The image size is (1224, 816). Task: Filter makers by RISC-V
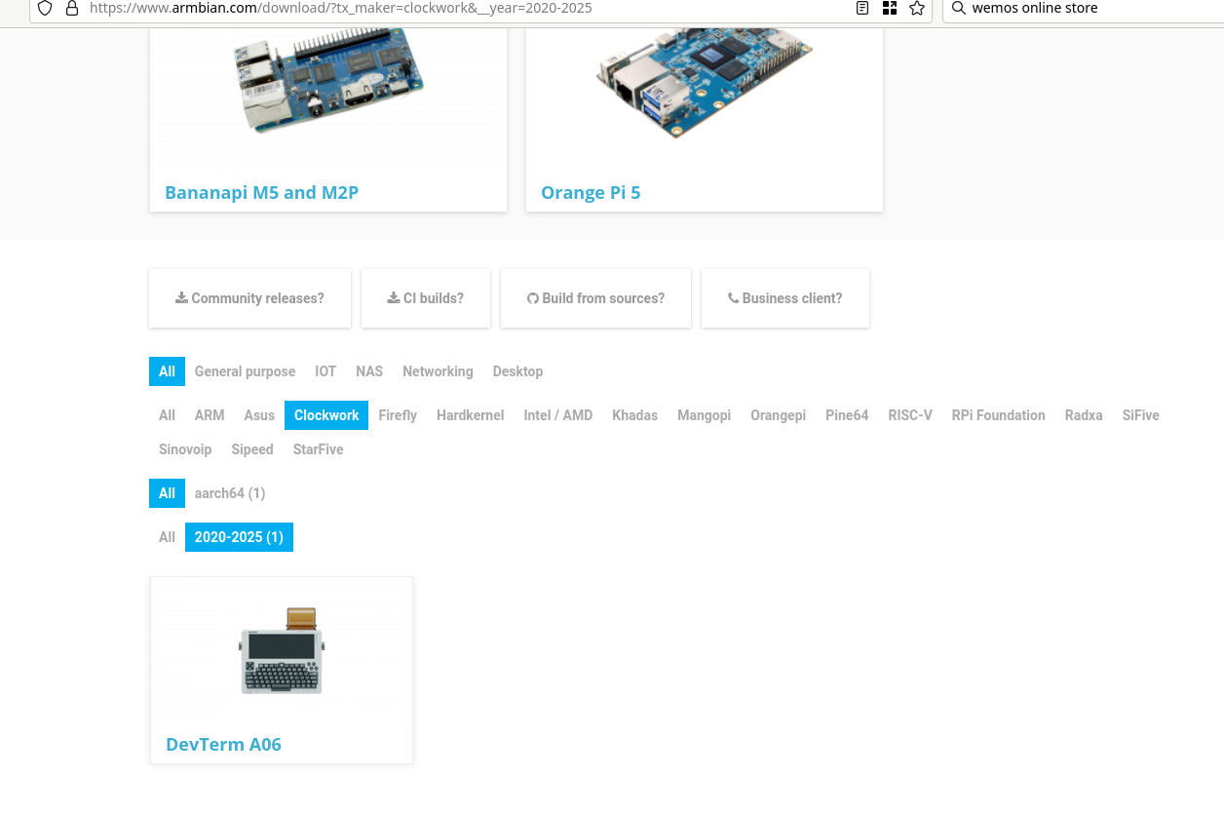pyautogui.click(x=910, y=415)
